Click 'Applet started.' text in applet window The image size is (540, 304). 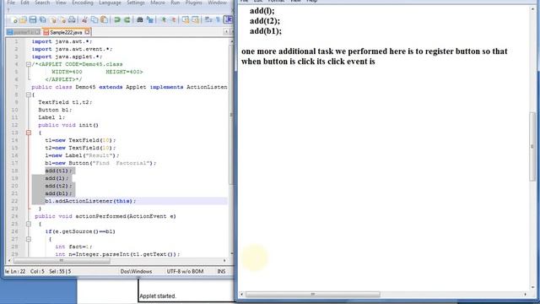[158, 296]
